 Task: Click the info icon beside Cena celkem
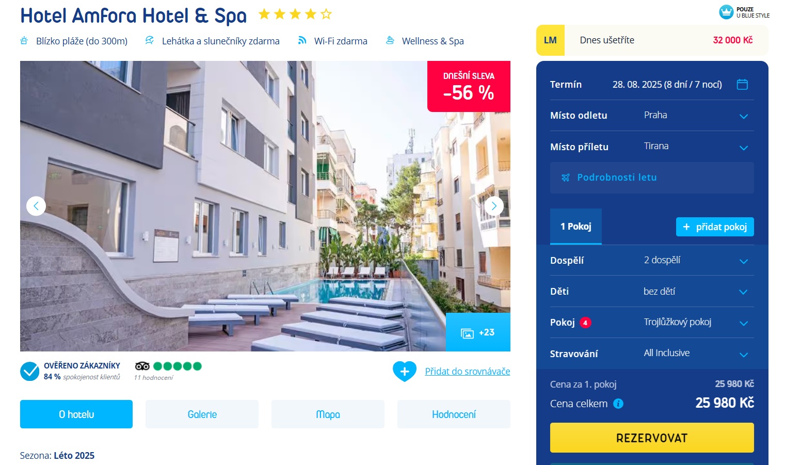pos(618,404)
